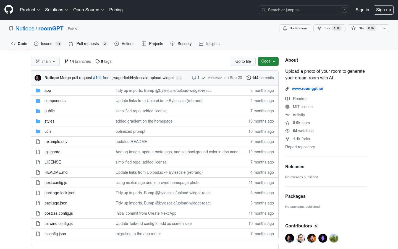Open the www.roomgpt.io link
This screenshot has width=398, height=249.
click(307, 89)
